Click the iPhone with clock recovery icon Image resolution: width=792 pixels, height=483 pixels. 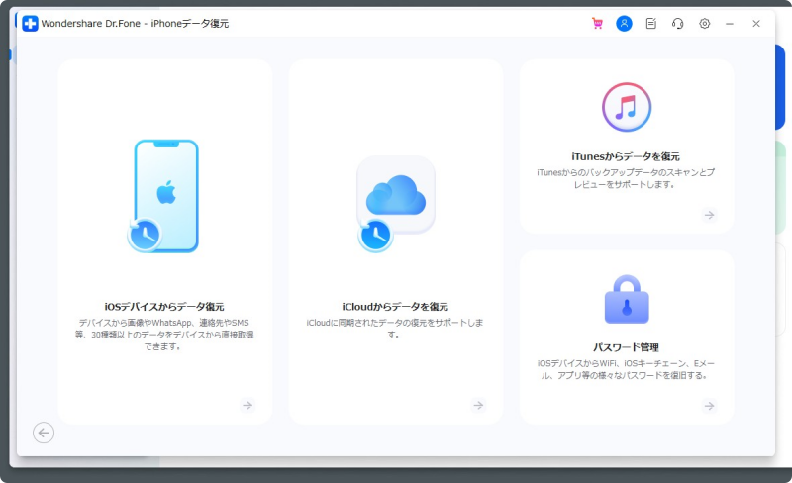tap(162, 196)
